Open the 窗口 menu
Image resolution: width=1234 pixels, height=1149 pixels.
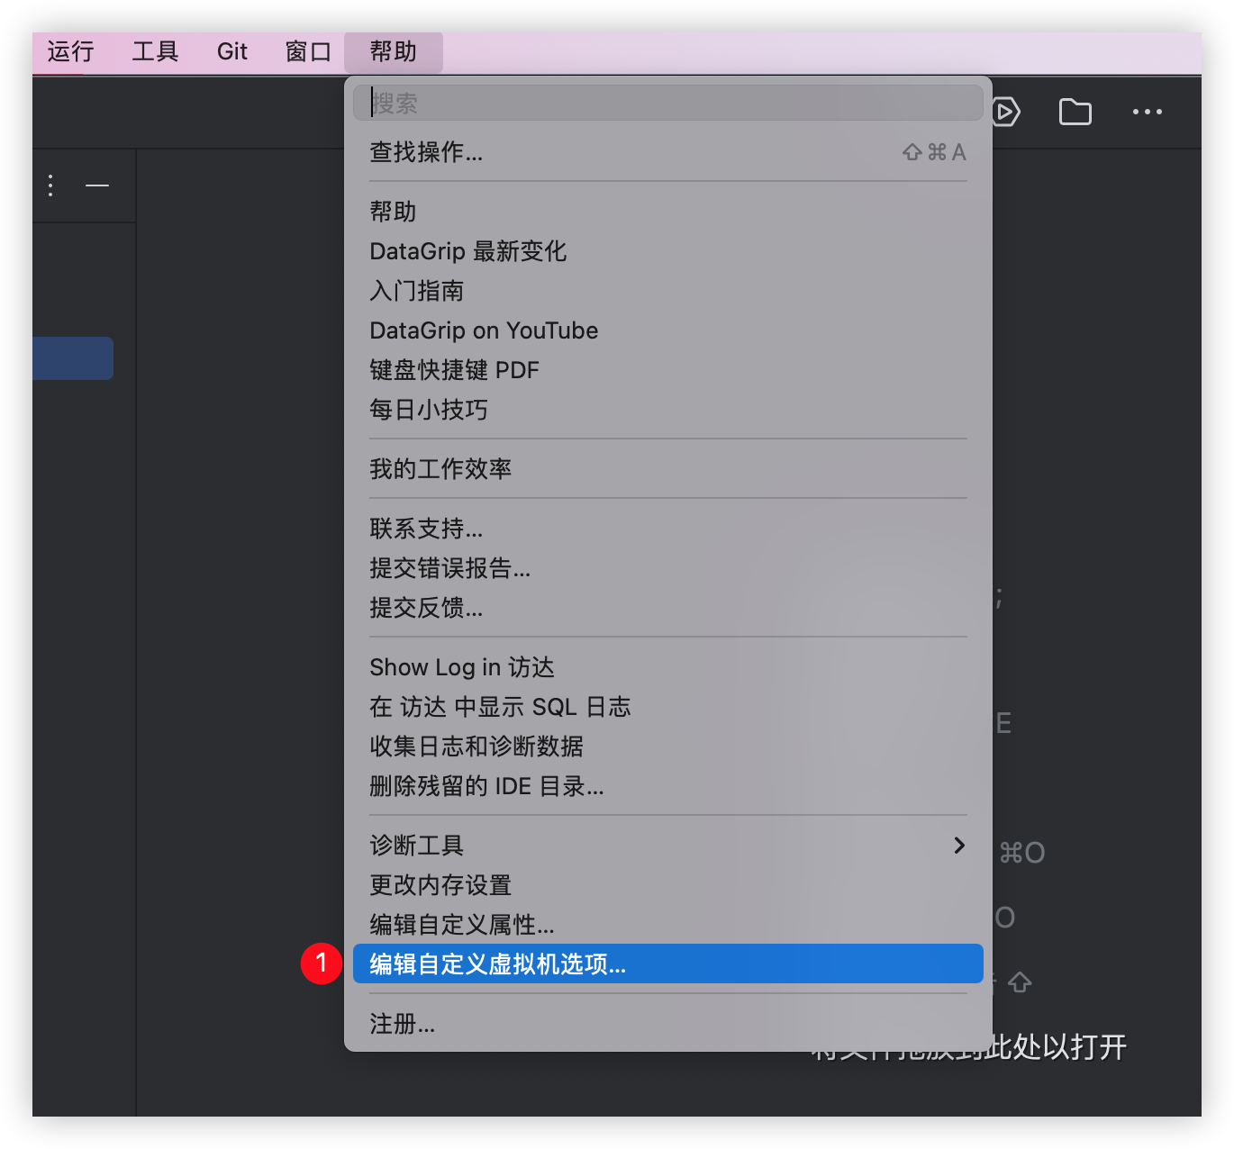(x=307, y=51)
